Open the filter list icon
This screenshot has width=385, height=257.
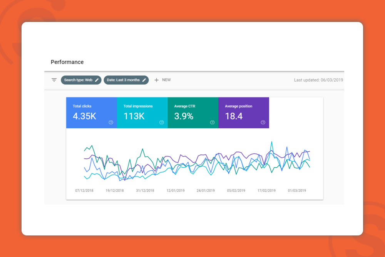(54, 80)
